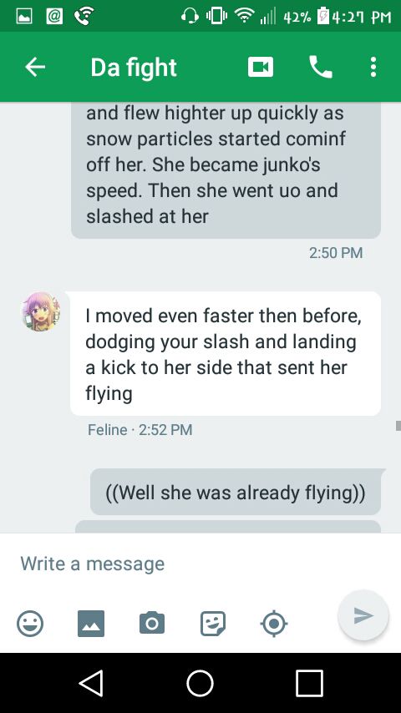Open the sticker picker
Image resolution: width=401 pixels, height=713 pixels.
(213, 624)
